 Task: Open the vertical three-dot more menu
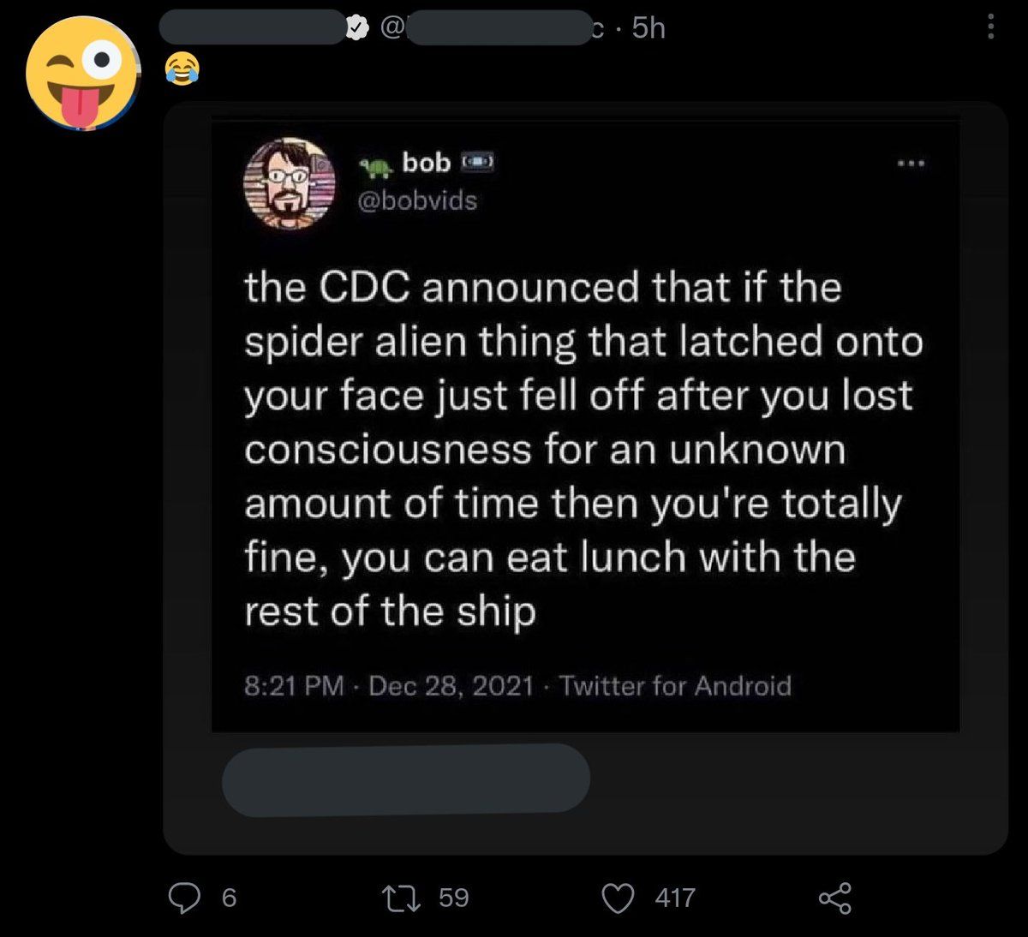991,27
